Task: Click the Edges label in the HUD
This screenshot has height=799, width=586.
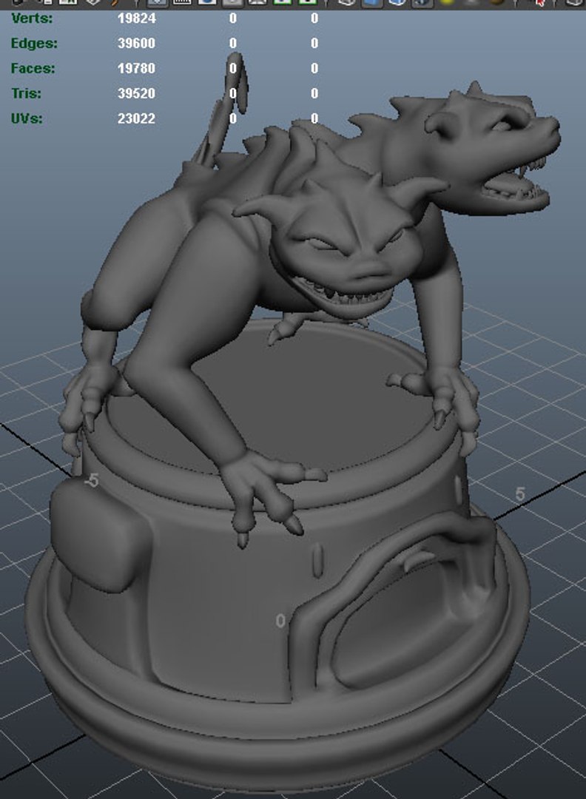Action: pyautogui.click(x=34, y=44)
